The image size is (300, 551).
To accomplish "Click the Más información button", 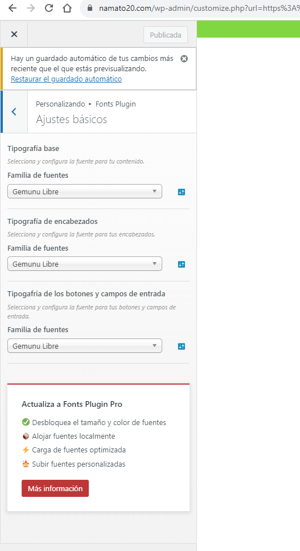I will (x=55, y=488).
